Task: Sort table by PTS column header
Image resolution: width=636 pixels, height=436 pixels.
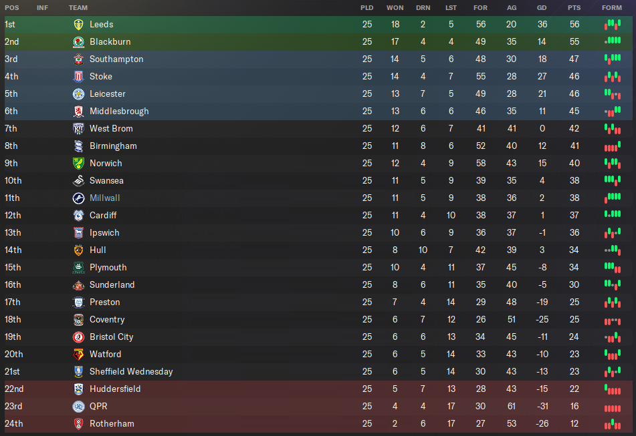Action: [574, 7]
